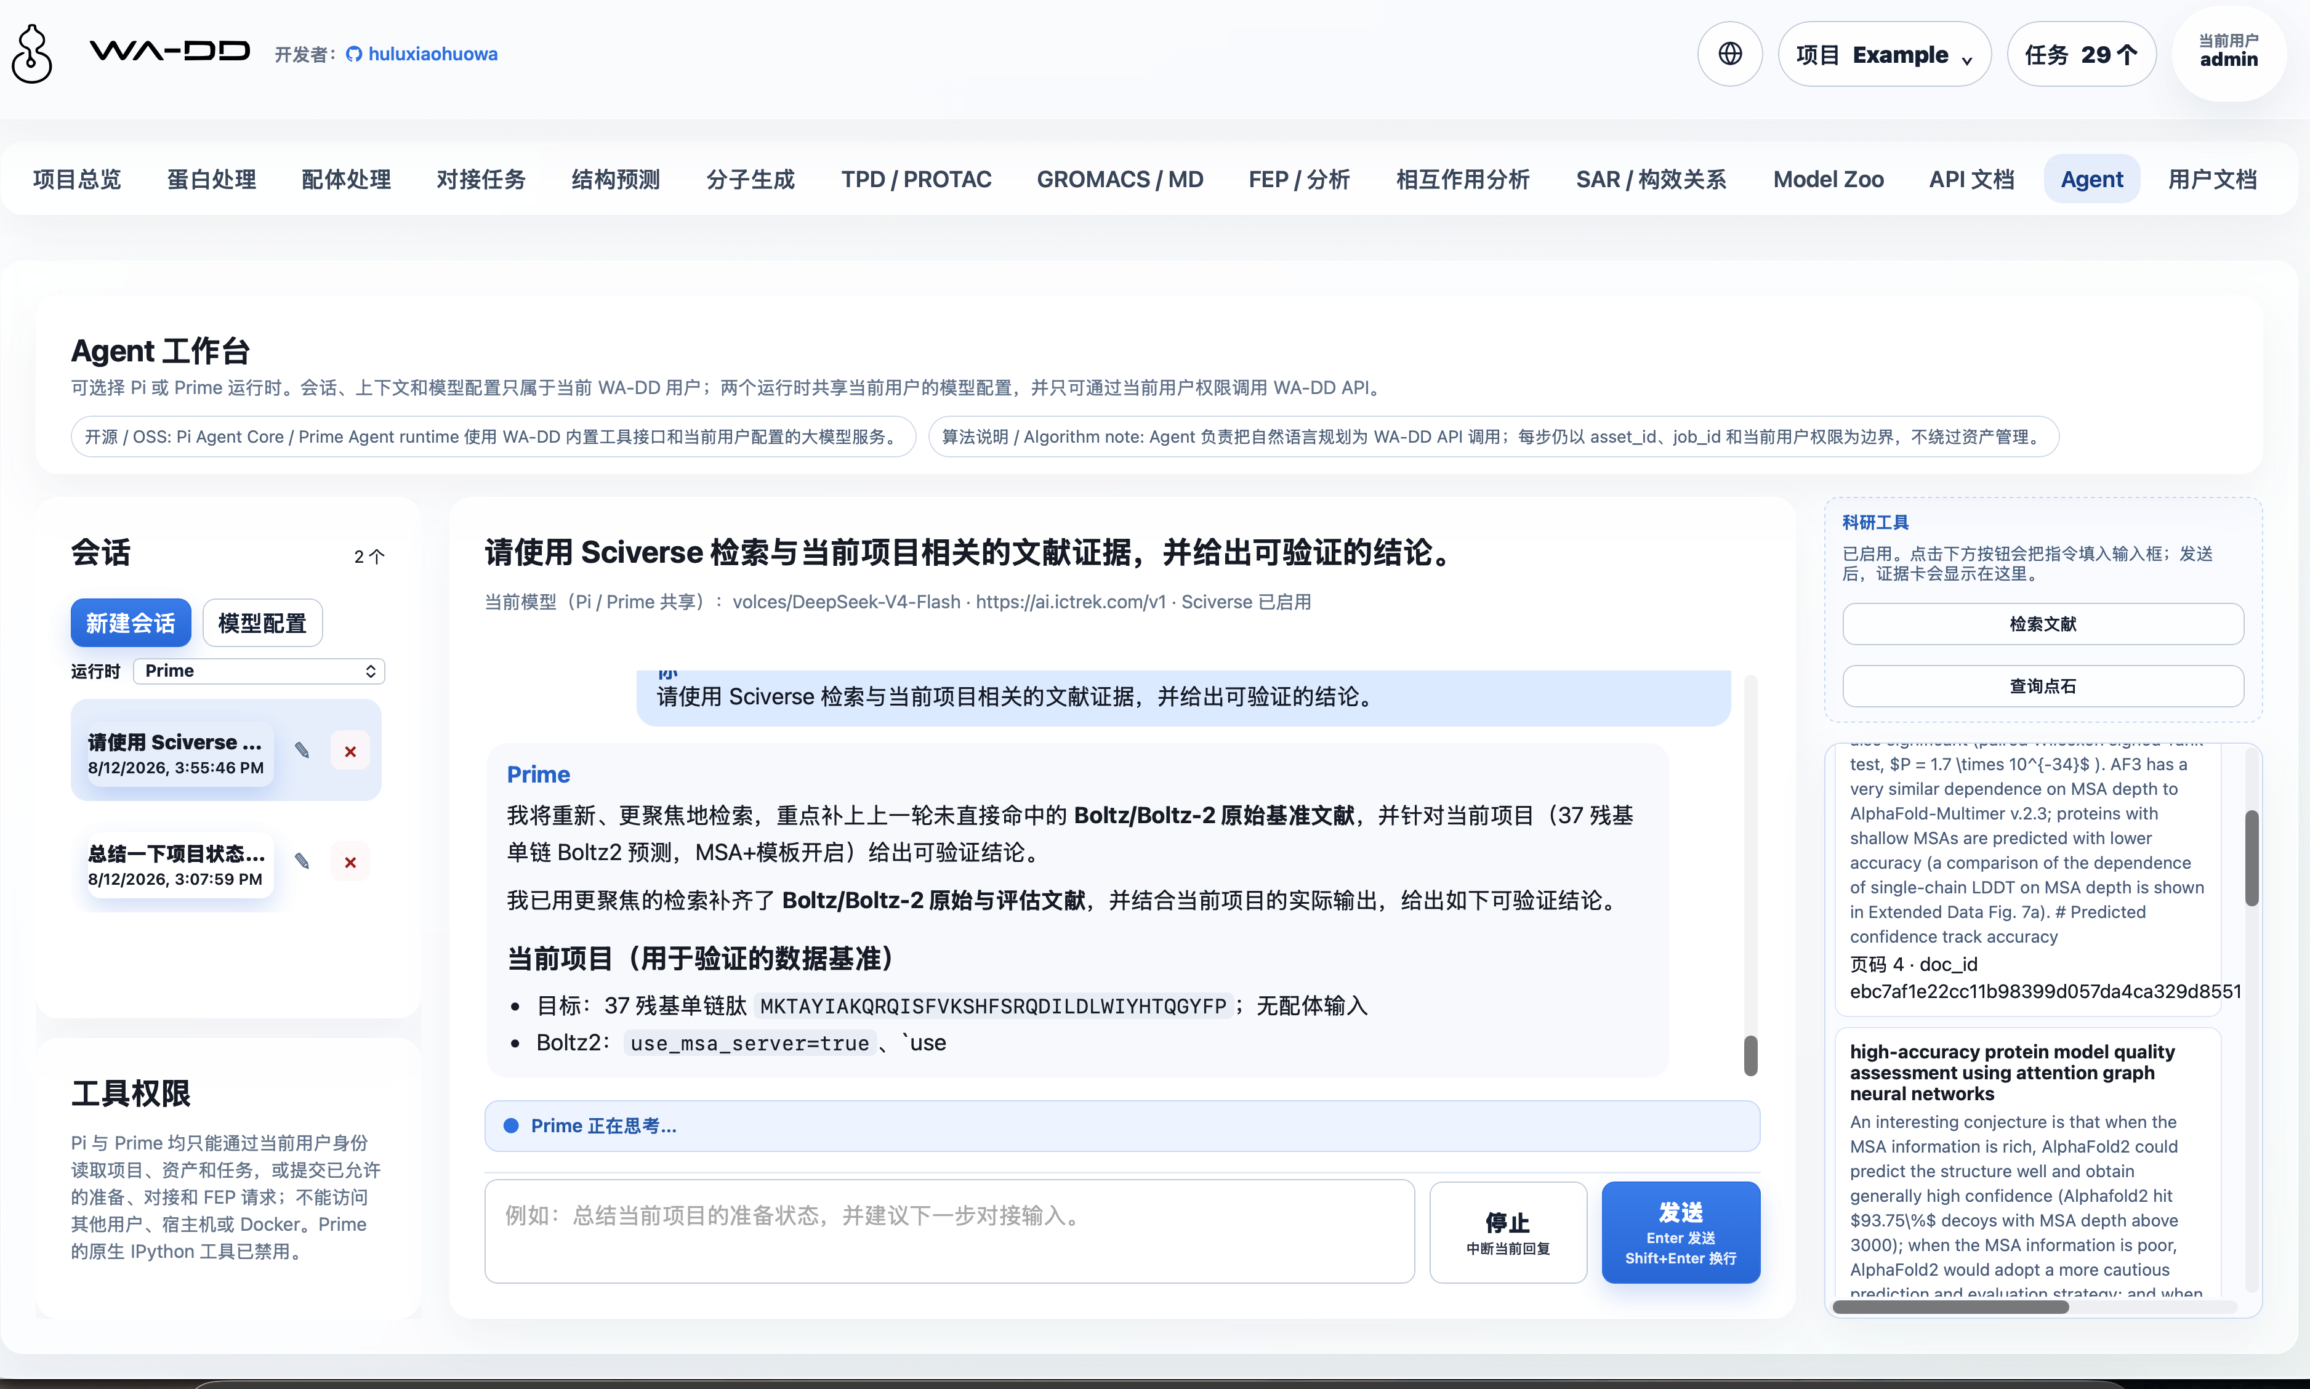The image size is (2310, 1389).
Task: Open the 结构预测 tab
Action: [x=616, y=179]
